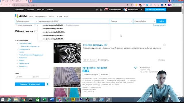Open 'Транспорт' category in sidebar
This screenshot has height=103, width=184.
click(x=23, y=66)
